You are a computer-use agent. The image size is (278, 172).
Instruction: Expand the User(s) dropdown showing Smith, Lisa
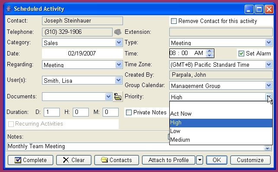(119, 80)
